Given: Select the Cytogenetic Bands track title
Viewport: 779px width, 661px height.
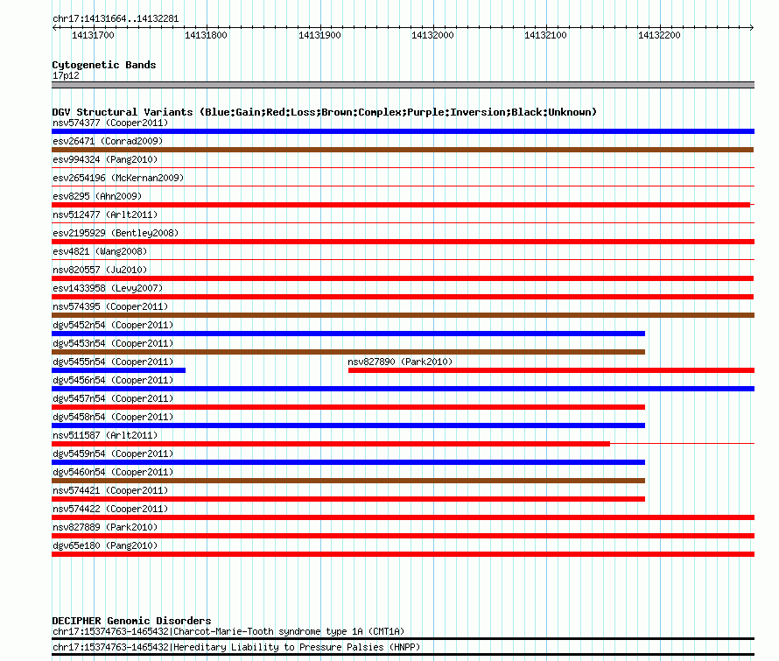Looking at the screenshot, I should (x=104, y=65).
